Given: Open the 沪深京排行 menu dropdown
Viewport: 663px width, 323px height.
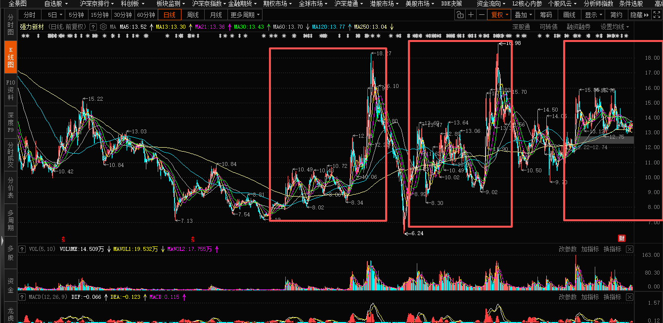Looking at the screenshot, I should (96, 3).
